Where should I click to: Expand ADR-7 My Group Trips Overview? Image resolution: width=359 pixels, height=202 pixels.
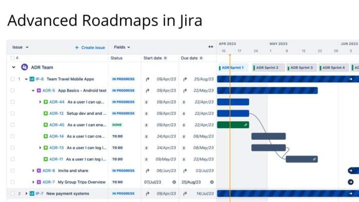(x=33, y=182)
